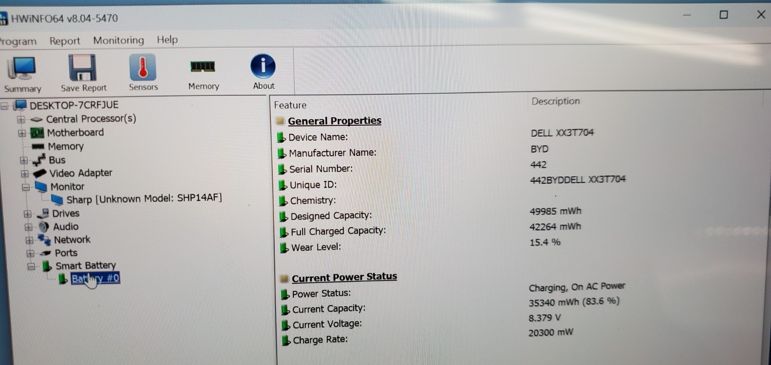The height and width of the screenshot is (365, 771).
Task: Click the Save Report floppy disk icon
Action: pyautogui.click(x=83, y=68)
